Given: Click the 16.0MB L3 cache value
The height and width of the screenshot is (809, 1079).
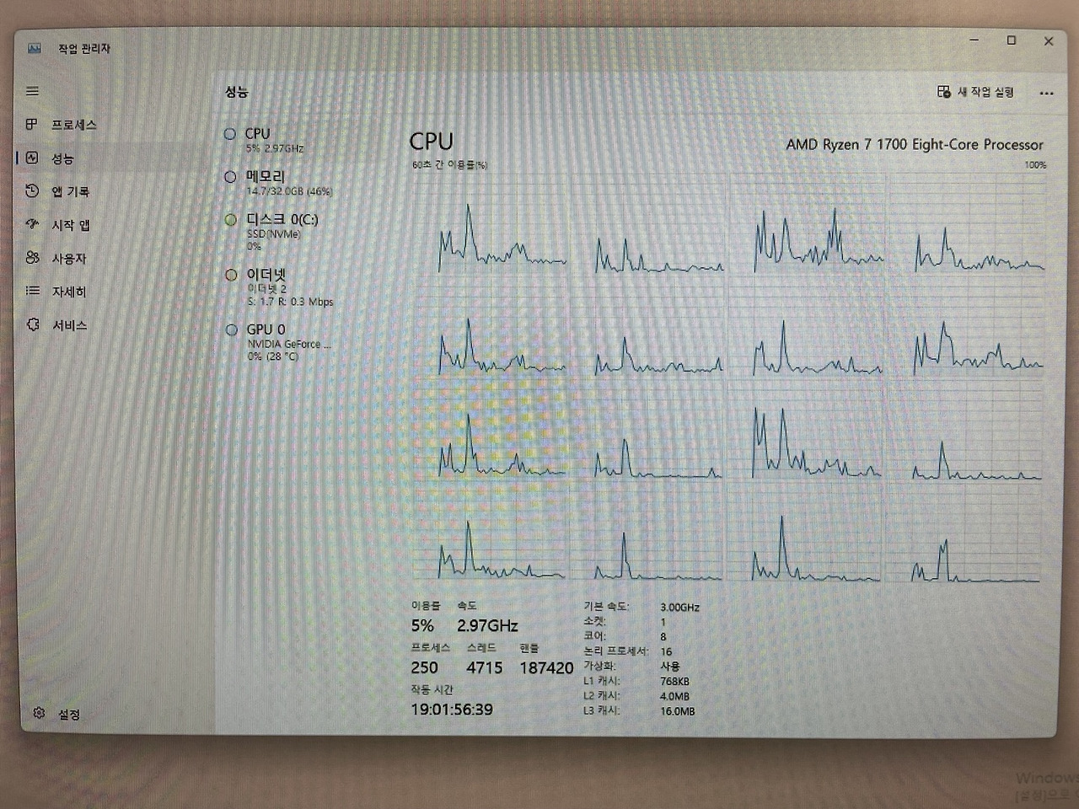Looking at the screenshot, I should [x=677, y=711].
